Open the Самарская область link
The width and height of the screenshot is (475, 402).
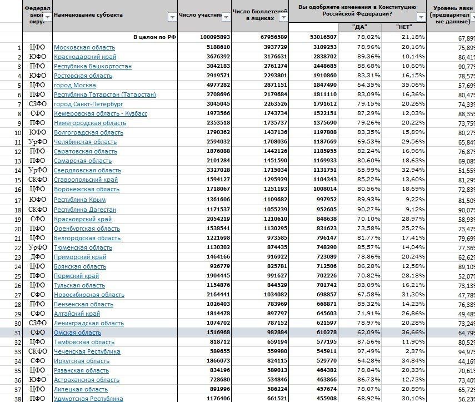click(x=83, y=161)
